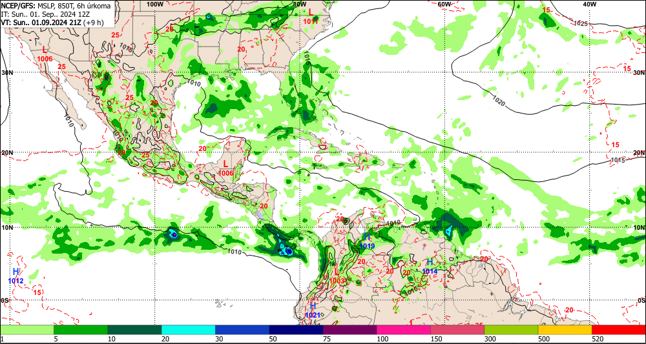Click the blue "H 1019" high pressure marker
Screen dimensions: 646x344
pyautogui.click(x=367, y=241)
